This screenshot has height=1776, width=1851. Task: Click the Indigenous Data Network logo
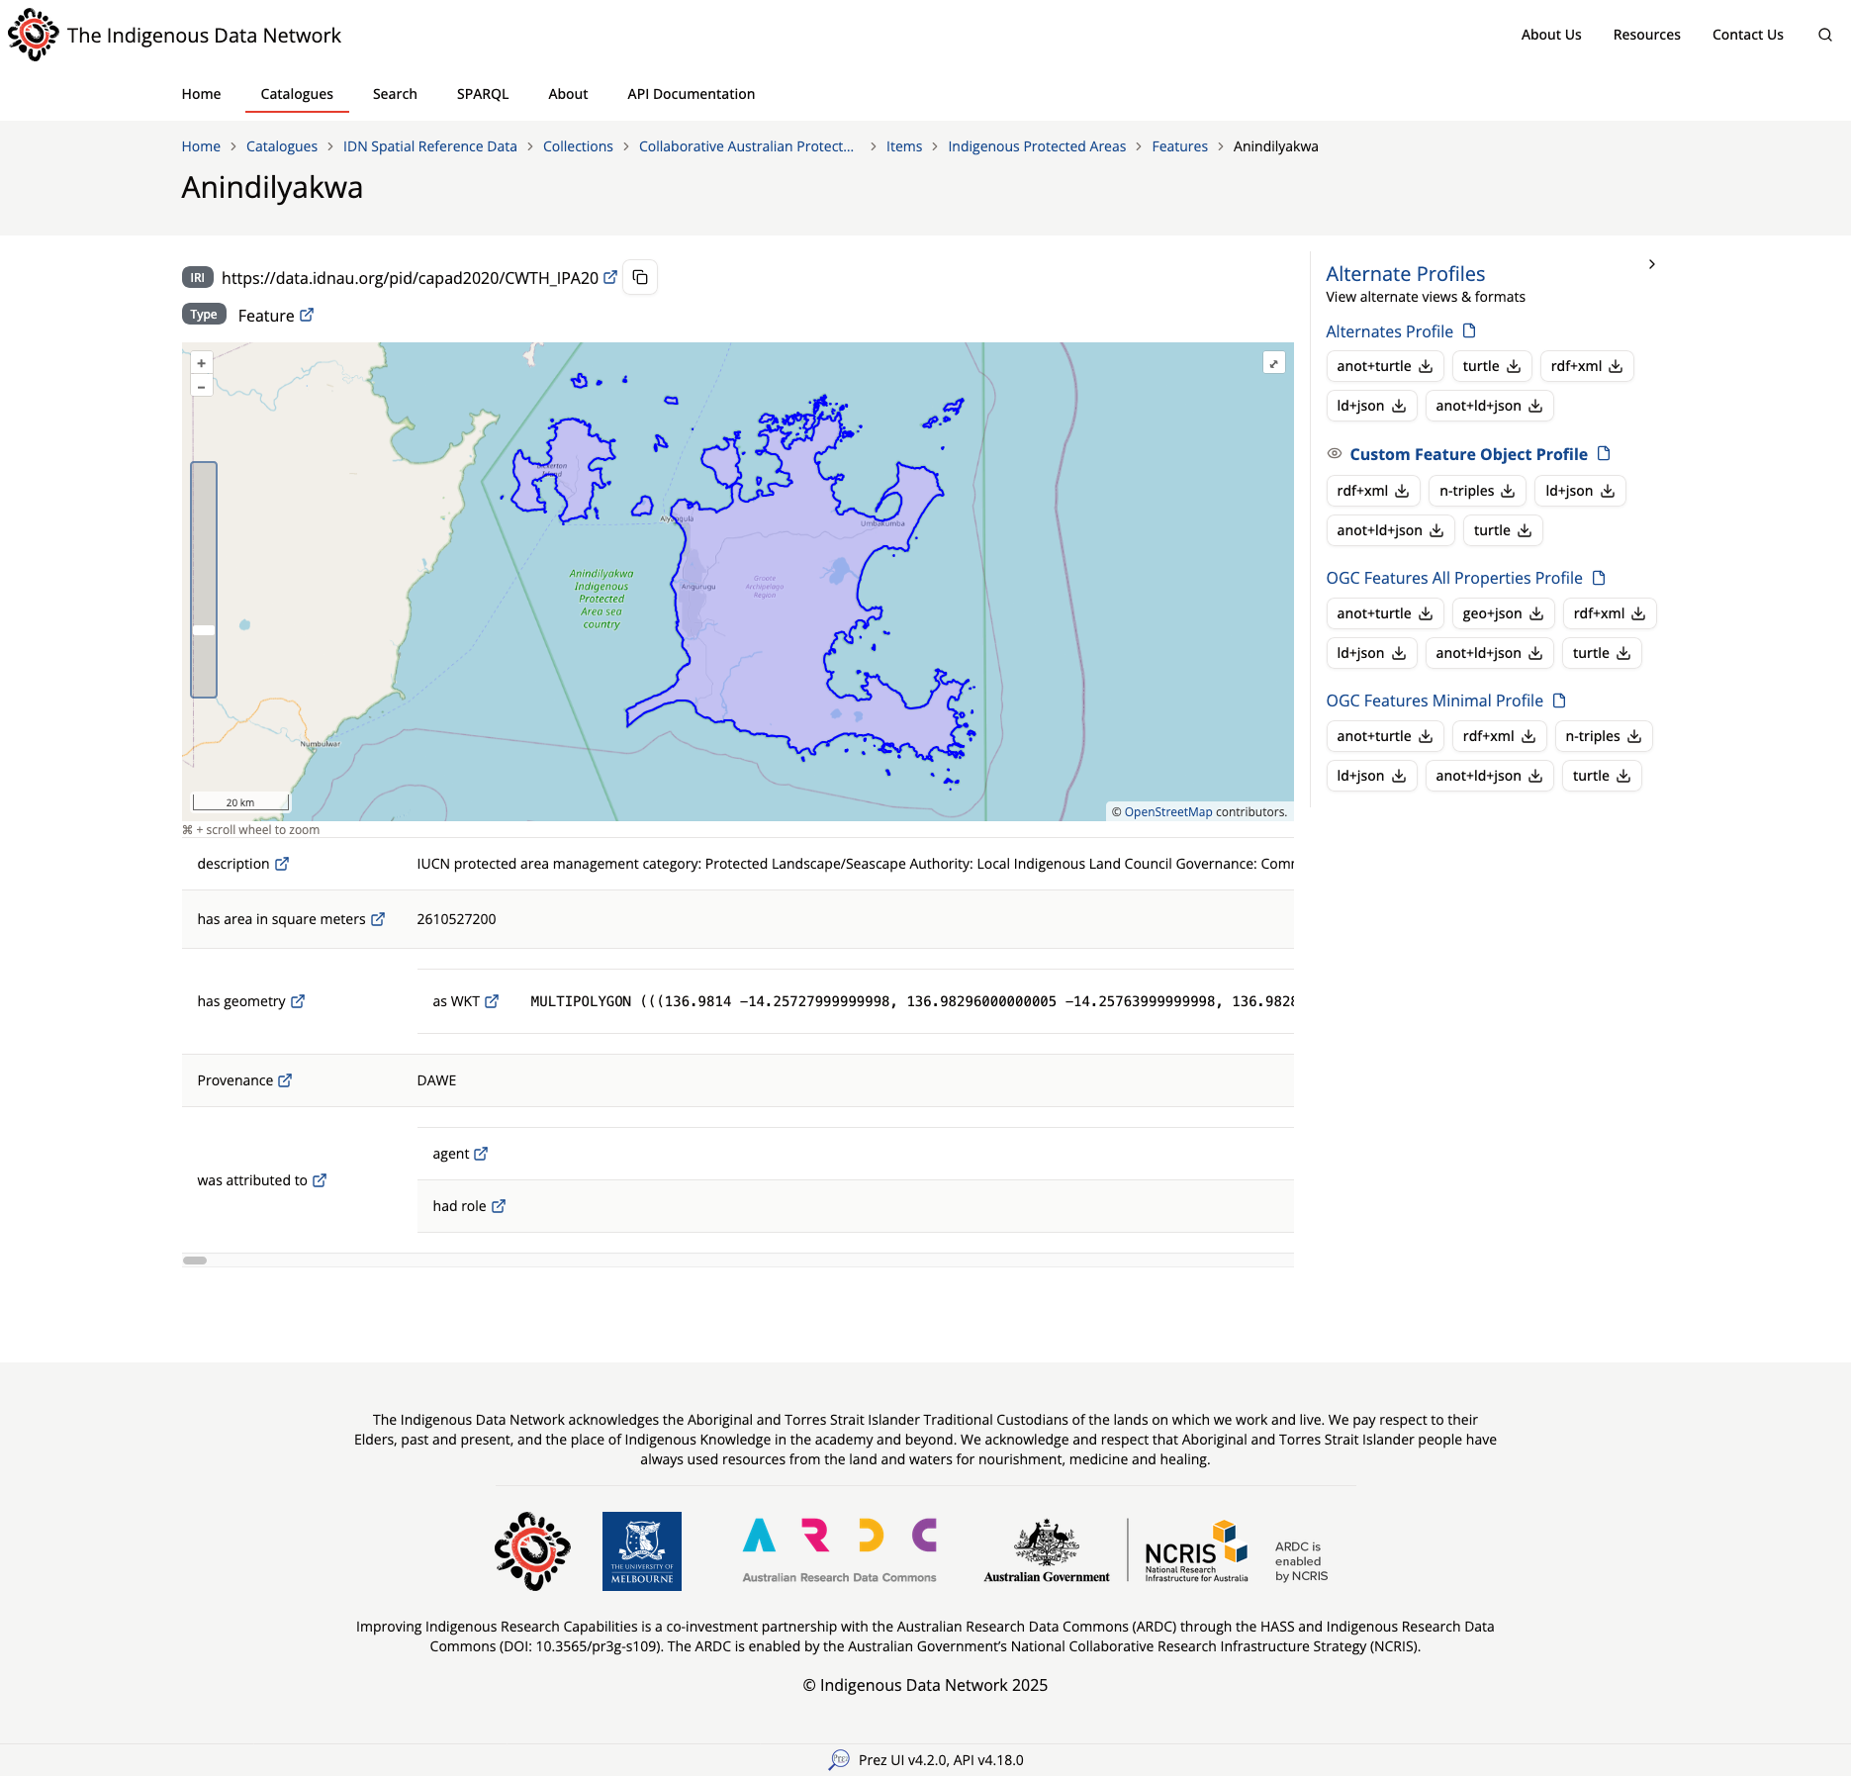34,35
